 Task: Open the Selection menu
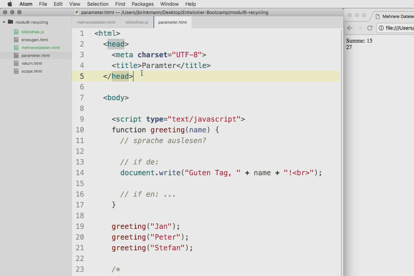98,4
